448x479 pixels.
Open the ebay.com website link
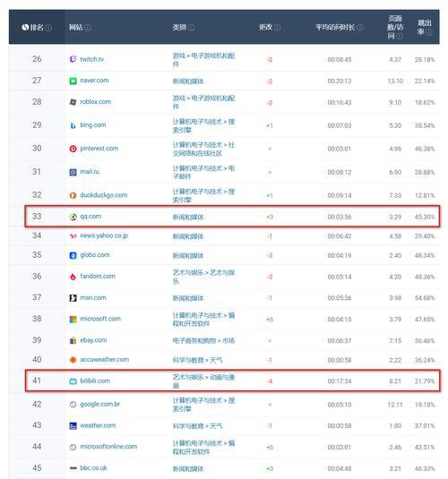pyautogui.click(x=93, y=340)
